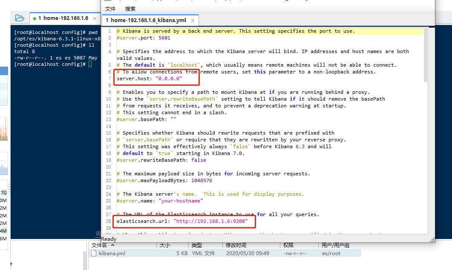Image resolution: width=452 pixels, height=270 pixels.
Task: Click the -rw-r--r-- permission cell in file list
Action: point(295,253)
